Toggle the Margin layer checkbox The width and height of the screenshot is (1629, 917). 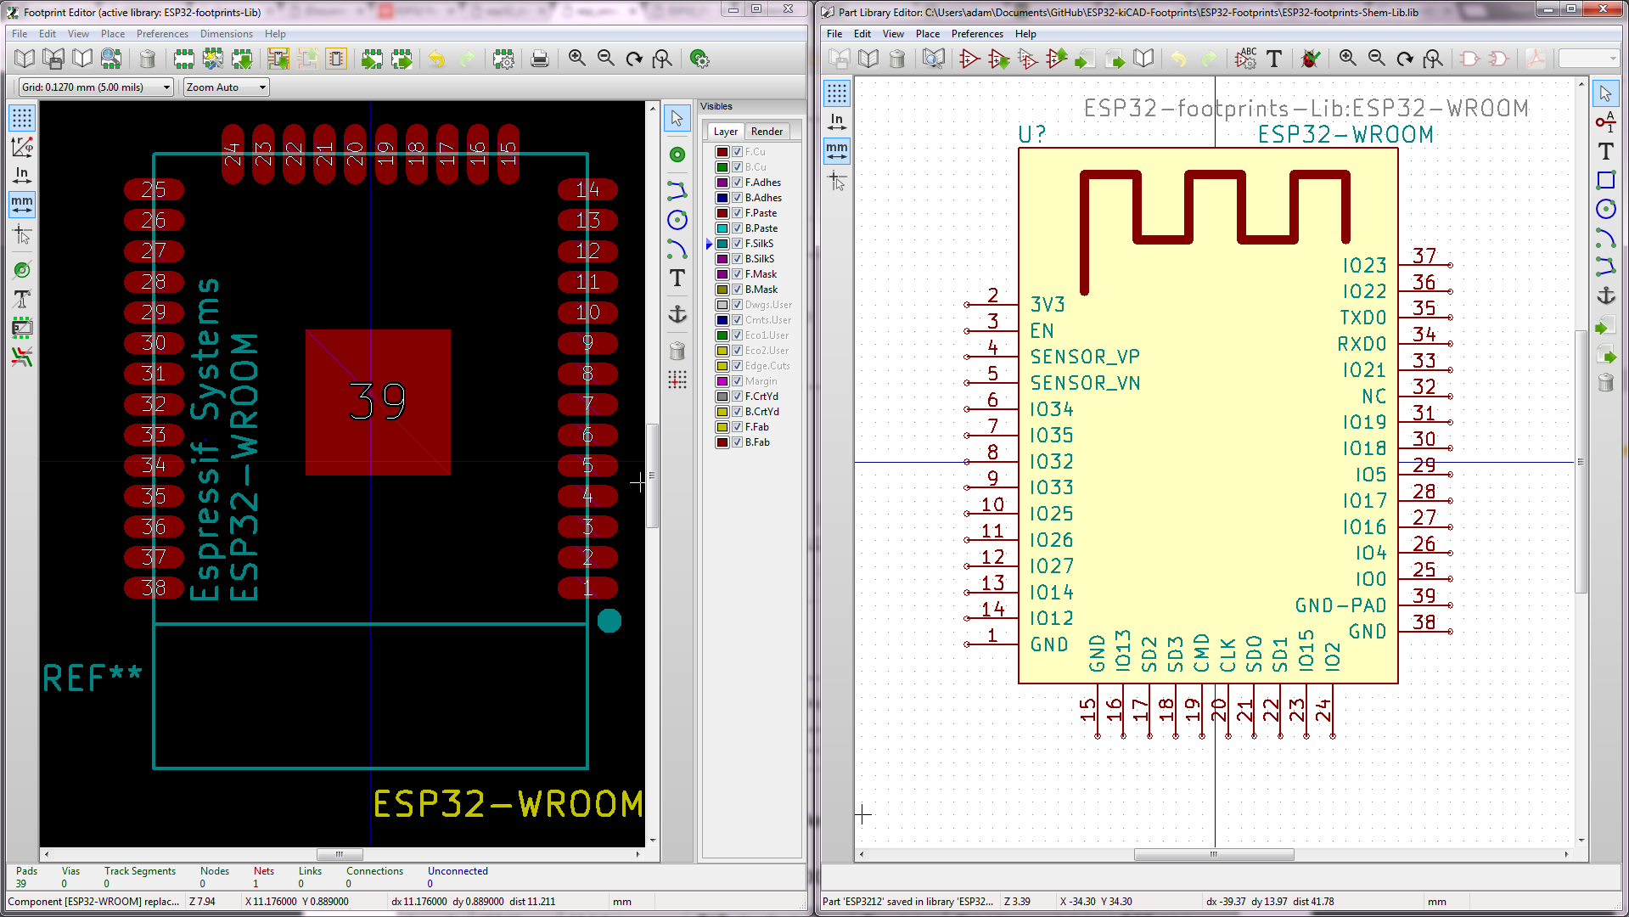(x=738, y=381)
